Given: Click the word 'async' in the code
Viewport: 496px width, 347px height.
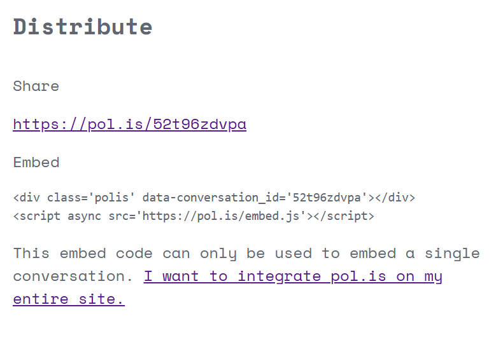Looking at the screenshot, I should (x=84, y=216).
